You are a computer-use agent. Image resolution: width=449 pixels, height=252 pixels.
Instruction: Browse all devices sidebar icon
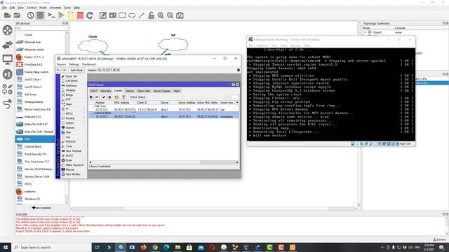click(x=8, y=89)
